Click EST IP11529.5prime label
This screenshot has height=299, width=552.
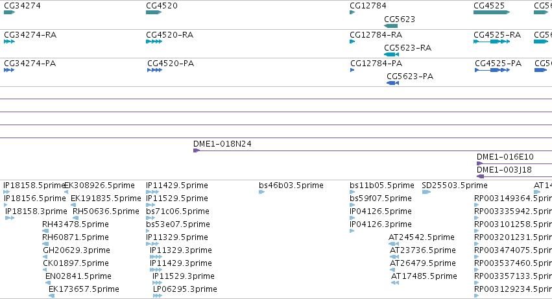pyautogui.click(x=177, y=198)
